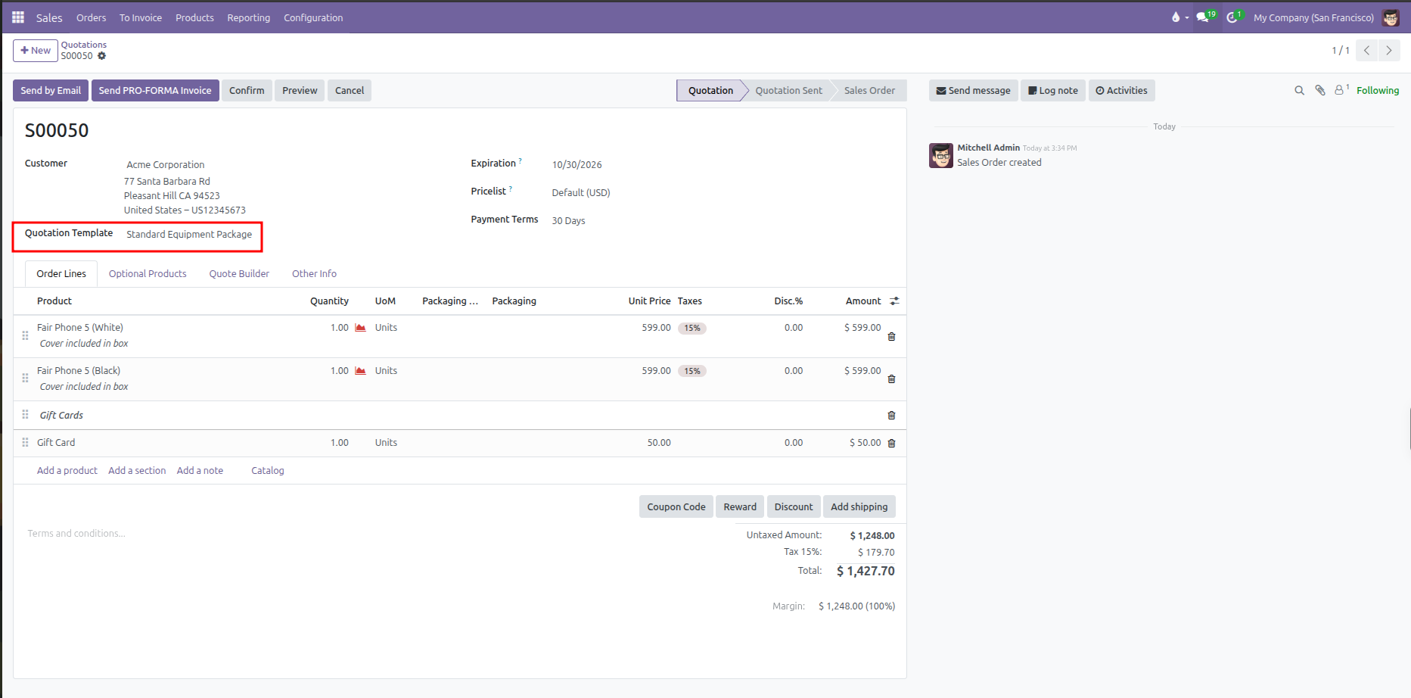Open the company switcher My Company (San Francisco)
Viewport: 1411px width, 698px height.
pyautogui.click(x=1313, y=17)
